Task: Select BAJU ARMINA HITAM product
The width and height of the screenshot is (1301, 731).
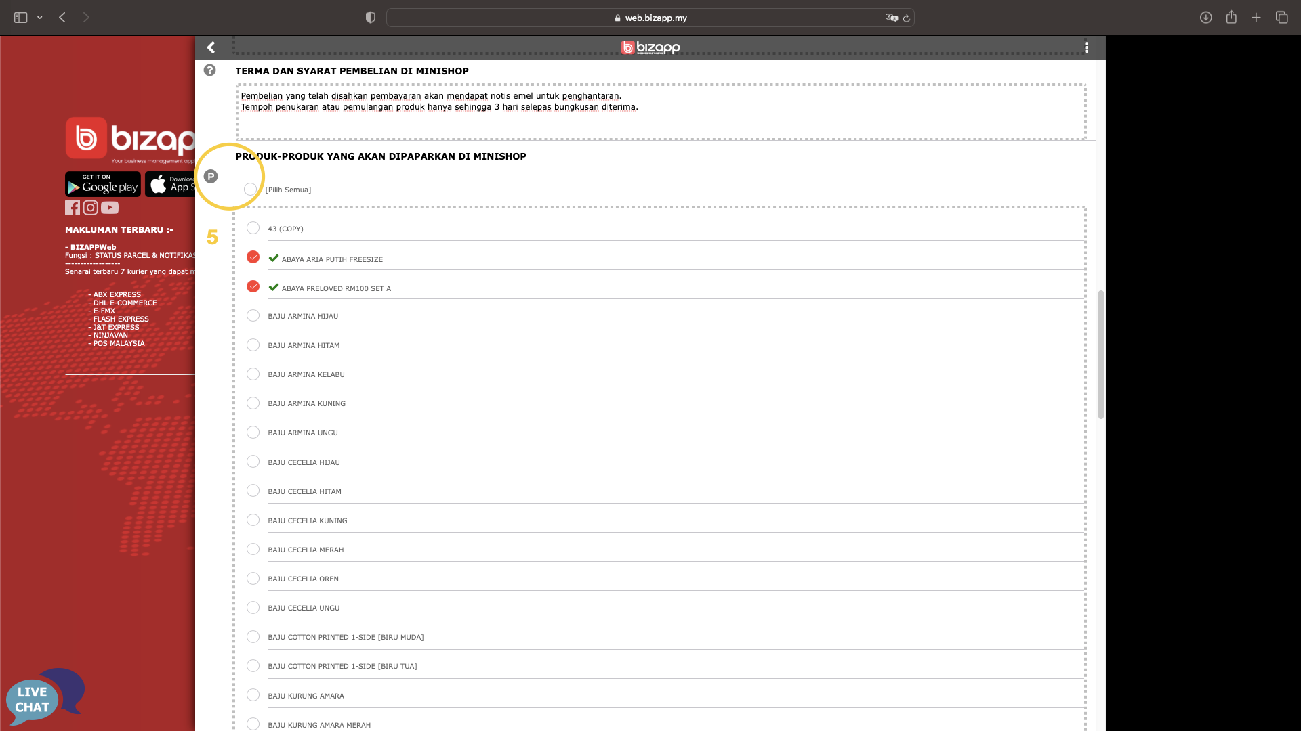Action: [x=253, y=345]
